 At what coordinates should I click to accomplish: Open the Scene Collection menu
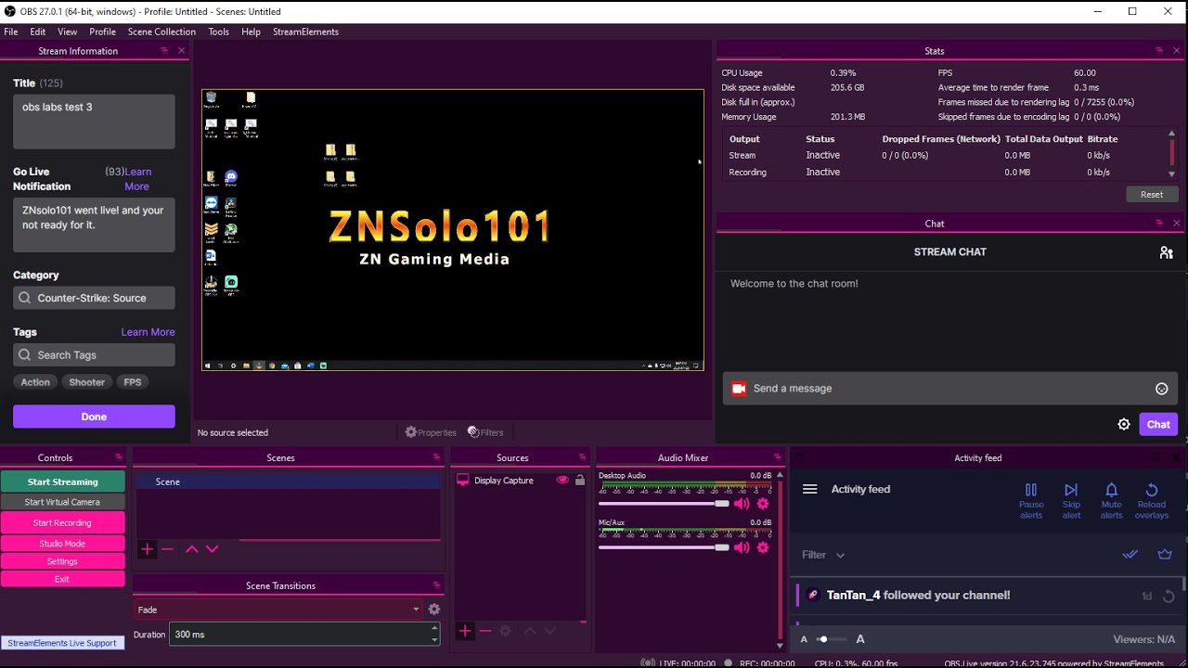(x=161, y=32)
